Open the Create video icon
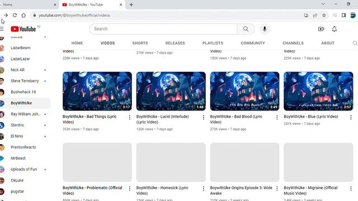Screen dimensions: 358x201 [x=321, y=29]
